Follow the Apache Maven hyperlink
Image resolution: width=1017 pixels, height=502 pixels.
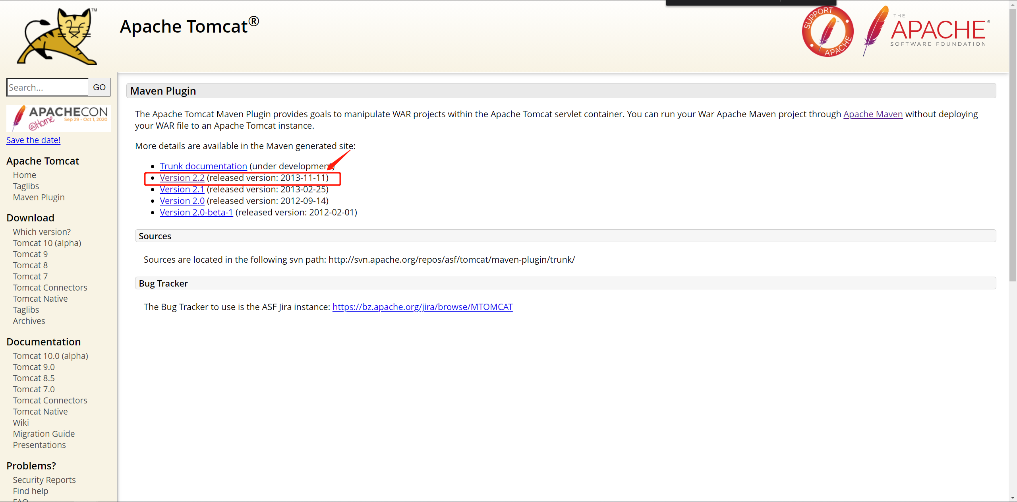(873, 114)
